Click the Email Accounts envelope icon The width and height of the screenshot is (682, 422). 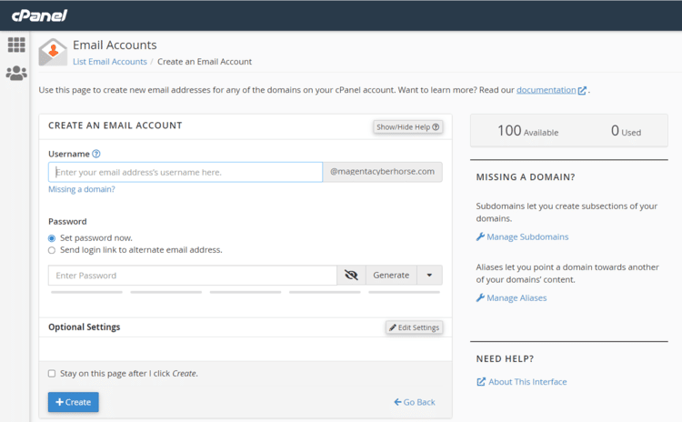pyautogui.click(x=53, y=53)
